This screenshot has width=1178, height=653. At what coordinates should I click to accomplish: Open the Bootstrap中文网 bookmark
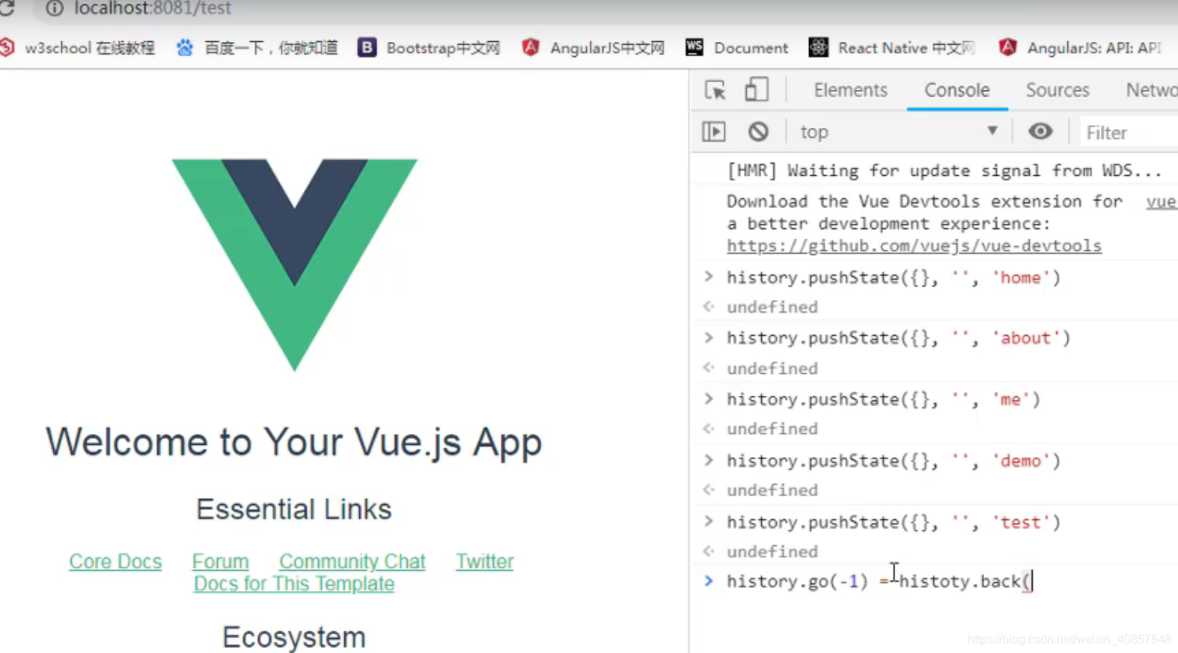(429, 48)
